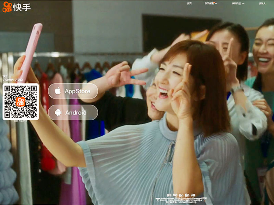Image resolution: width=274 pixels, height=205 pixels.
Task: Click the 快手 brand name text
Action: coord(22,7)
